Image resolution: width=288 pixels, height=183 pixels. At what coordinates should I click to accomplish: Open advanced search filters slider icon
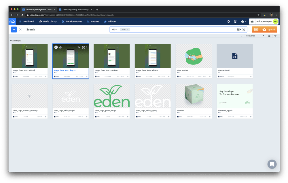(238, 30)
